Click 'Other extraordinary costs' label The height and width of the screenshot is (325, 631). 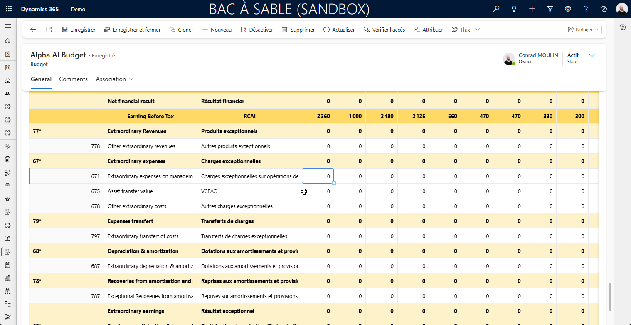pyautogui.click(x=137, y=206)
